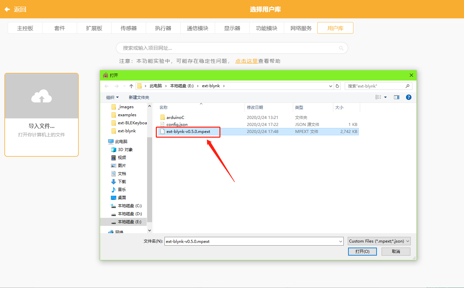Click the project URL search field

(232, 48)
